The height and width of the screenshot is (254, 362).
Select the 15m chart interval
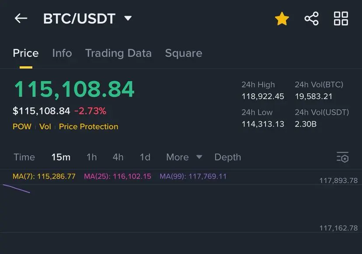click(x=61, y=157)
